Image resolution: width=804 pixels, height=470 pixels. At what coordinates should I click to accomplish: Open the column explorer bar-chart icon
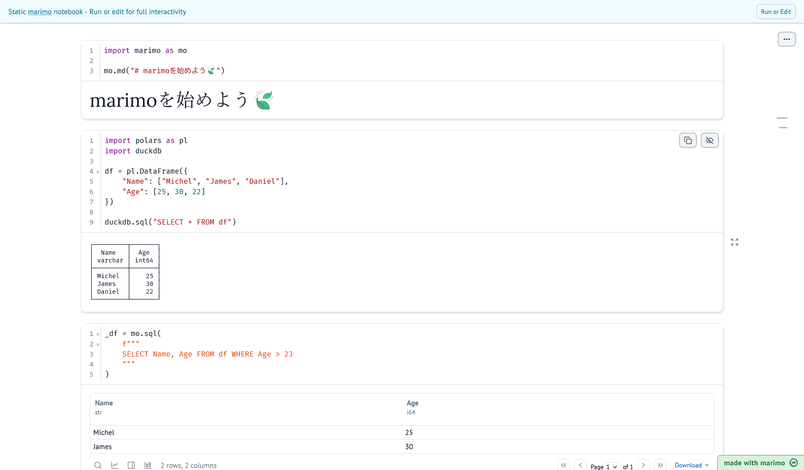pos(148,465)
